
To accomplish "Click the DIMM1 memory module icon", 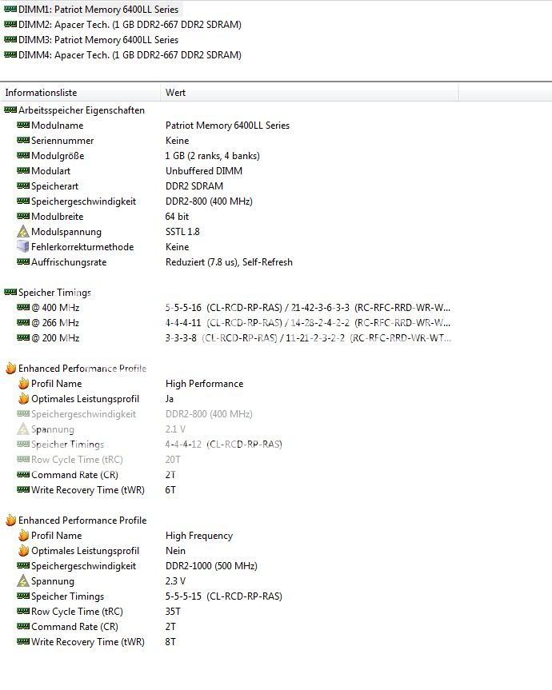I will click(10, 9).
